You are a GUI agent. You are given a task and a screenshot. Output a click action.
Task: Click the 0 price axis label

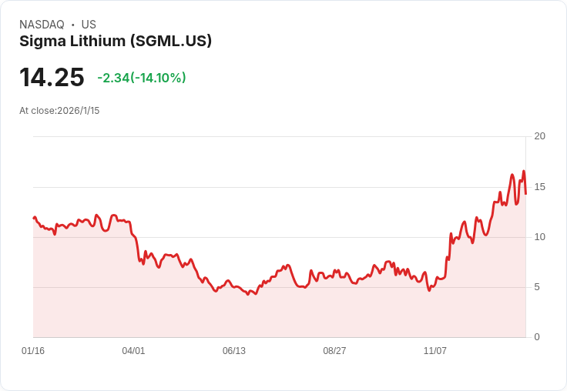537,337
